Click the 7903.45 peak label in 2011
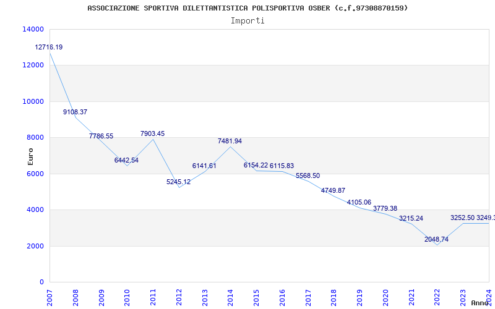This screenshot has width=495, height=309. click(x=152, y=133)
